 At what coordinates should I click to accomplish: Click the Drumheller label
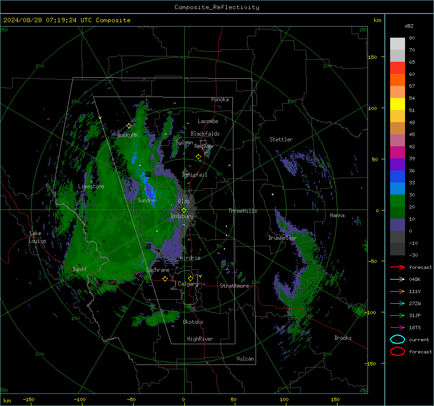[x=283, y=238]
